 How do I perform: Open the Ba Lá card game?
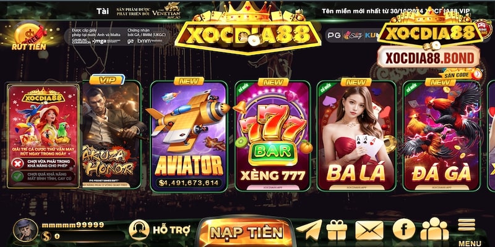(356, 135)
